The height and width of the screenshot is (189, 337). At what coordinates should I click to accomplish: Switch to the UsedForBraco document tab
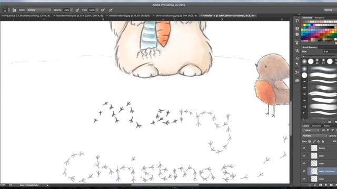(80, 16)
